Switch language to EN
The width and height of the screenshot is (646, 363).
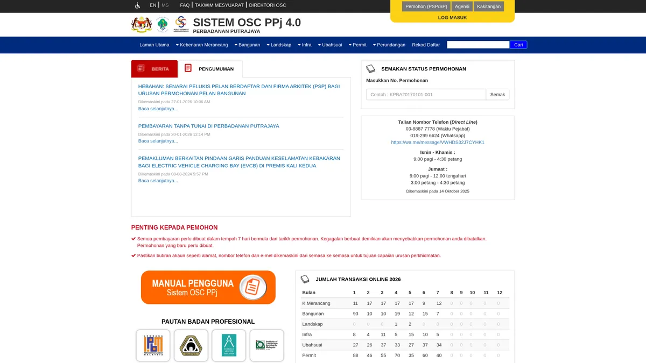[153, 5]
